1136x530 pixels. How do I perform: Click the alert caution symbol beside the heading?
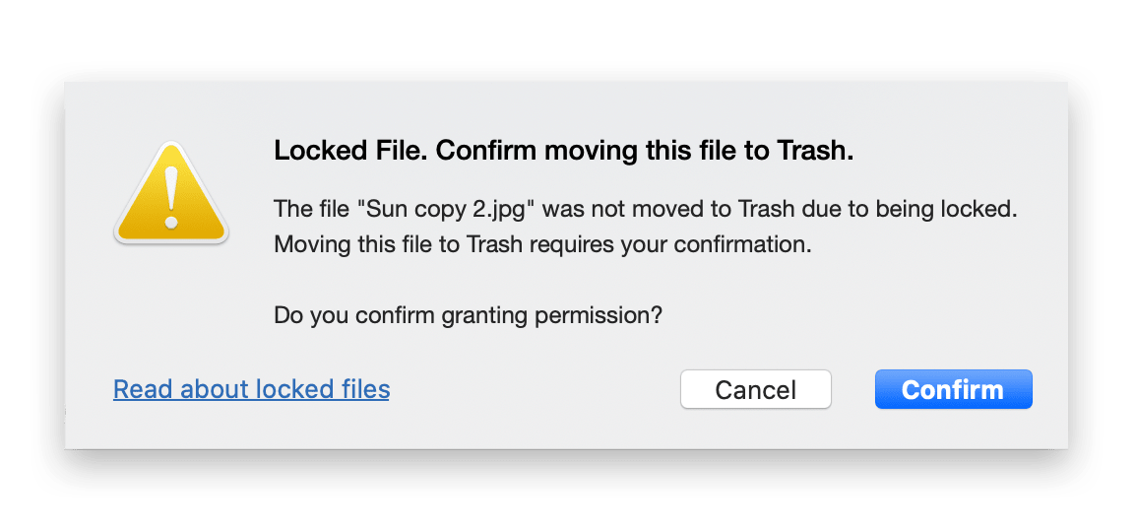171,193
